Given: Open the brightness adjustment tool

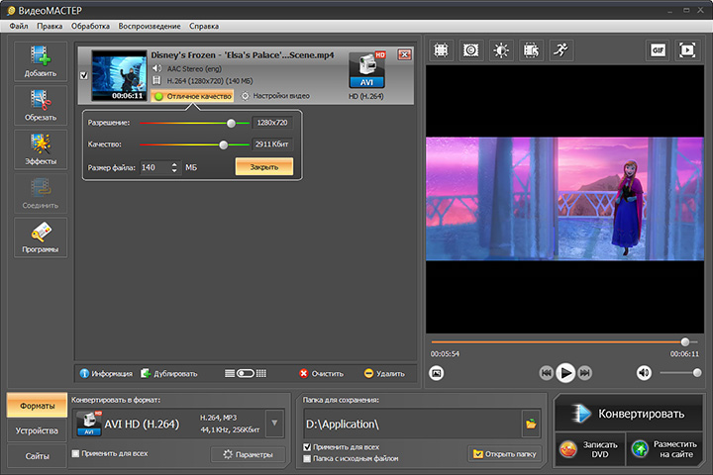Looking at the screenshot, I should (501, 50).
